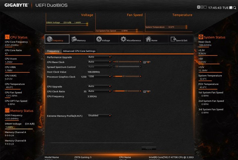
Task: Click the PCH Temperature 45.0°C reading
Action: (203, 87)
